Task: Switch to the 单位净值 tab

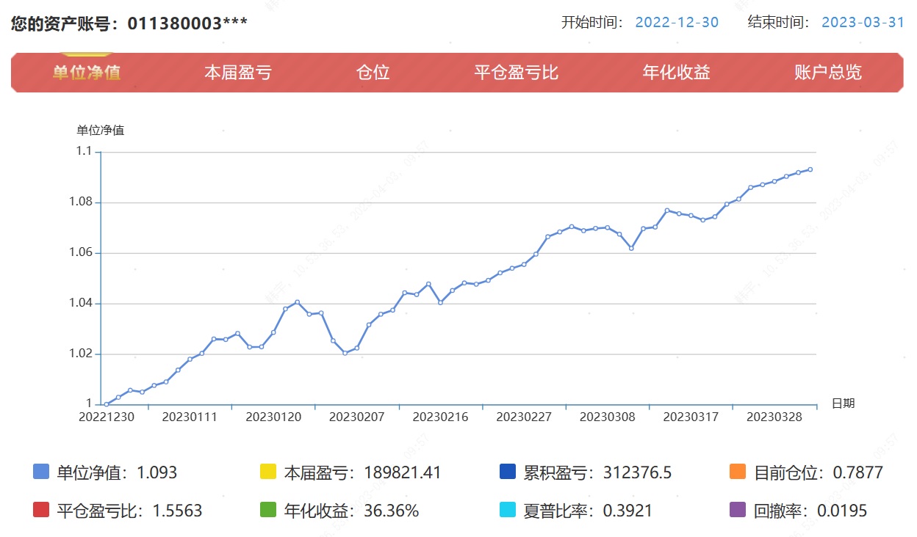Action: (87, 73)
